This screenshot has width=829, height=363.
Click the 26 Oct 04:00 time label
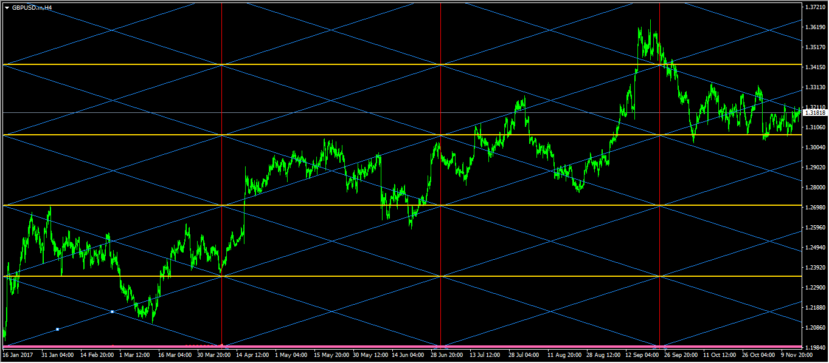point(759,354)
